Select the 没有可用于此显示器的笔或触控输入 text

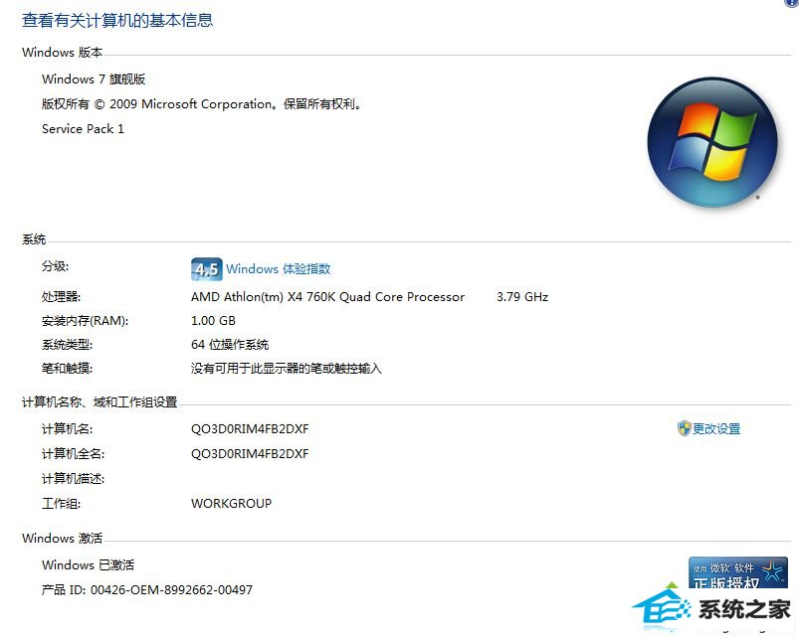287,369
